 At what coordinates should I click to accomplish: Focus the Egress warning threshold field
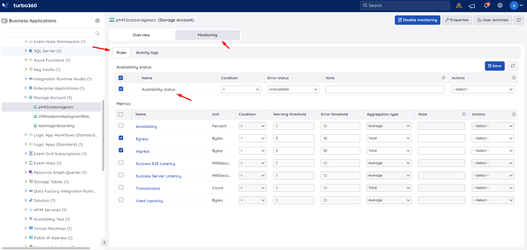coord(294,138)
